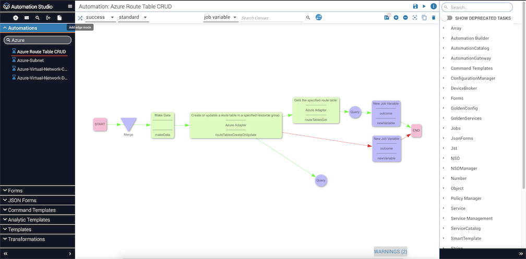This screenshot has width=526, height=259.
Task: Select the routeTablesGet task node
Action: (316, 110)
